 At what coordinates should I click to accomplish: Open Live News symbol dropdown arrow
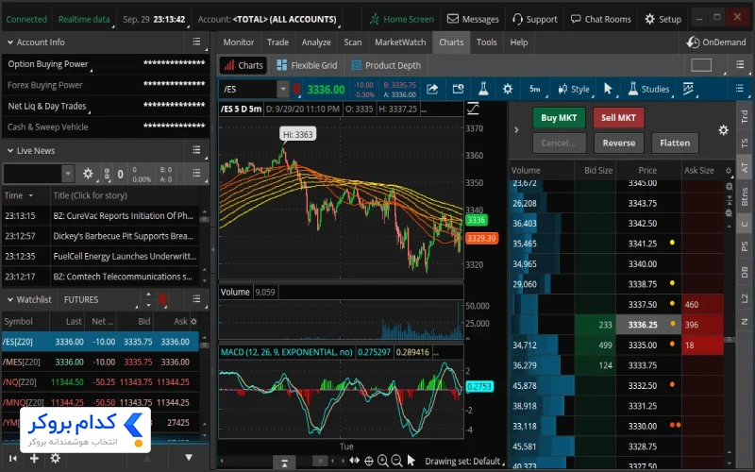(68, 174)
